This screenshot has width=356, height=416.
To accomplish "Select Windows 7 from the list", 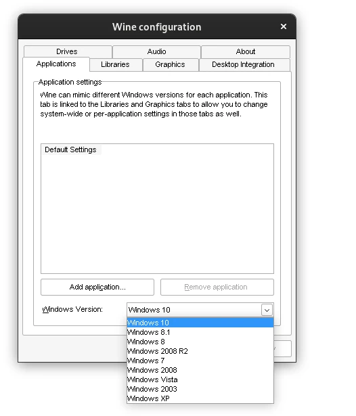I will [200, 361].
